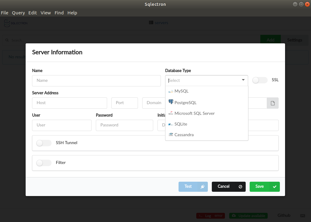Focus the Host address field
Image resolution: width=311 pixels, height=222 pixels.
(x=70, y=103)
